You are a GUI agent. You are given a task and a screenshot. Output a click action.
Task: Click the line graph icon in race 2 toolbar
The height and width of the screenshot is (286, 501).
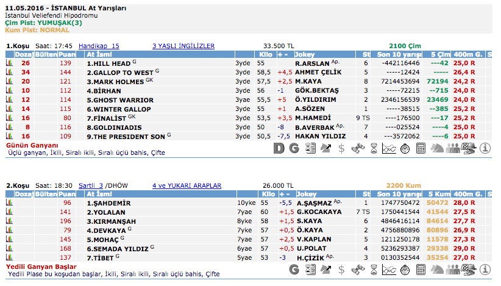(389, 270)
